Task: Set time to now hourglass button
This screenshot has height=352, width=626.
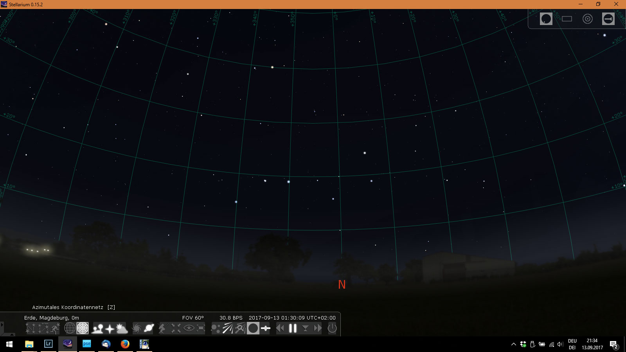Action: (x=305, y=329)
